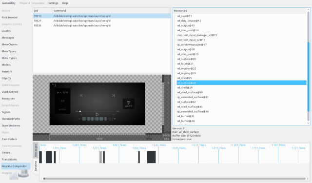Click the previous track icon in the preview
Image resolution: width=312 pixels, height=183 pixels.
(81, 95)
